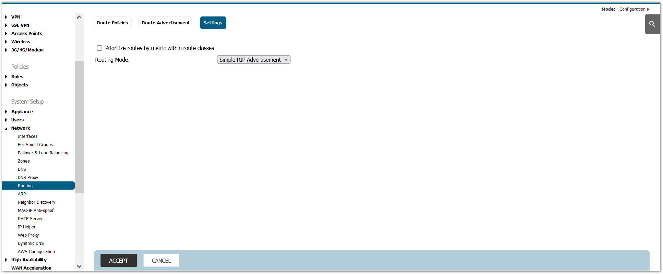
Task: Click the High Availability label
Action: [29, 260]
